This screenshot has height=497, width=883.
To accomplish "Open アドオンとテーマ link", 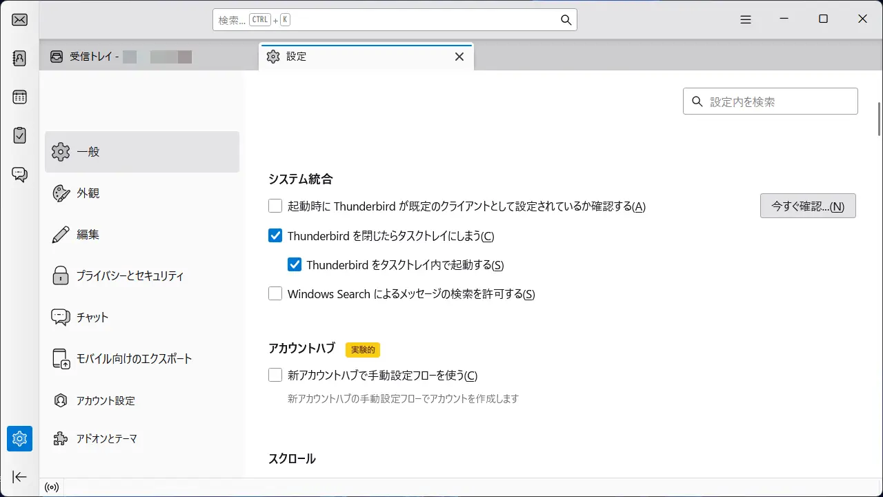I will (x=142, y=438).
